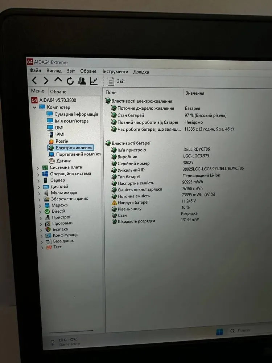Open the user profile toolbar icon

coord(82,81)
